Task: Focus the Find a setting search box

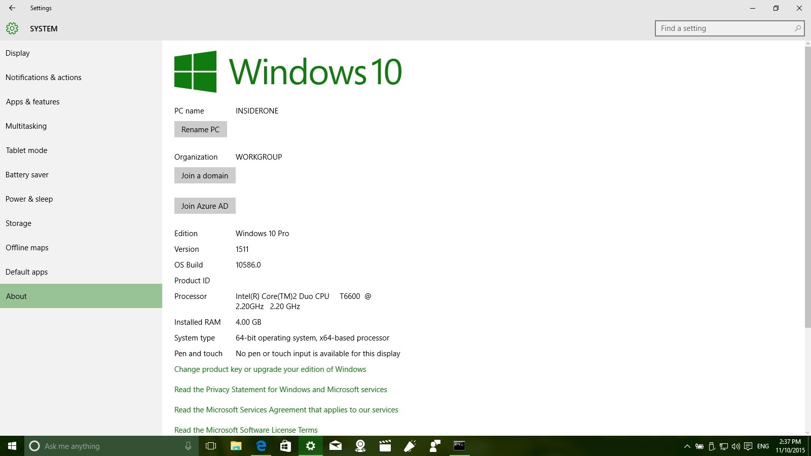Action: tap(730, 28)
